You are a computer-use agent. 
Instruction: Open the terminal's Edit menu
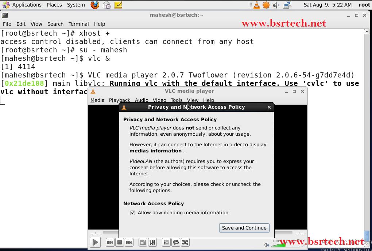[21, 24]
